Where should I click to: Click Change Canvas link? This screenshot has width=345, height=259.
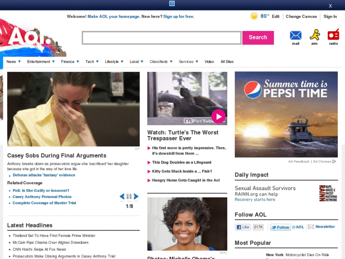[x=301, y=17]
